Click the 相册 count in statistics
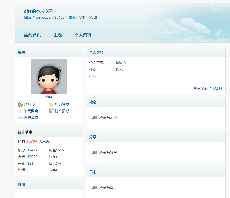The image size is (230, 198). pyautogui.click(x=29, y=170)
